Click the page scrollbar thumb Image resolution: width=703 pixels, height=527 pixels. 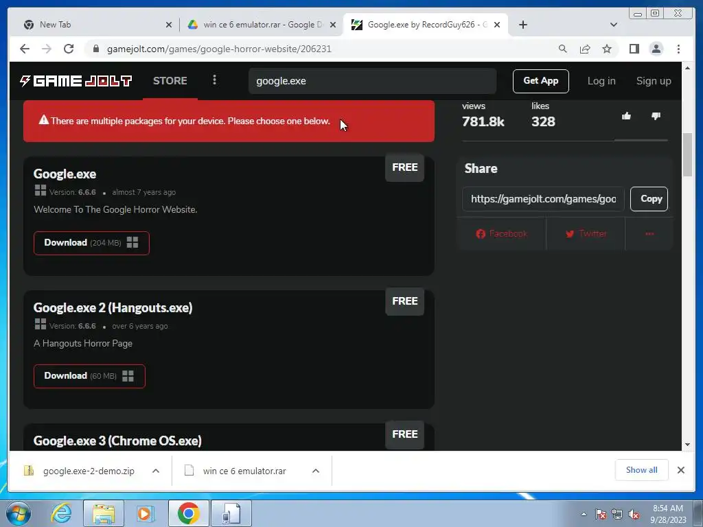click(x=687, y=155)
